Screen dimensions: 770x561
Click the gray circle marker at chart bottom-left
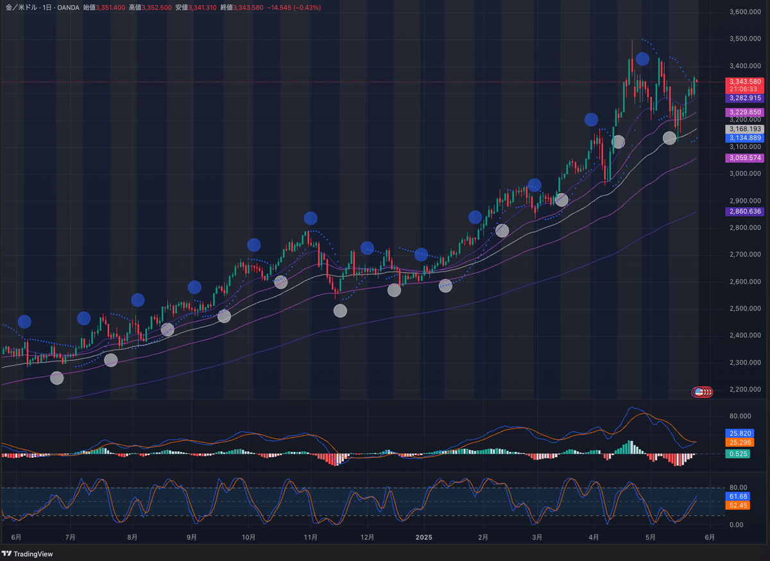pos(57,378)
